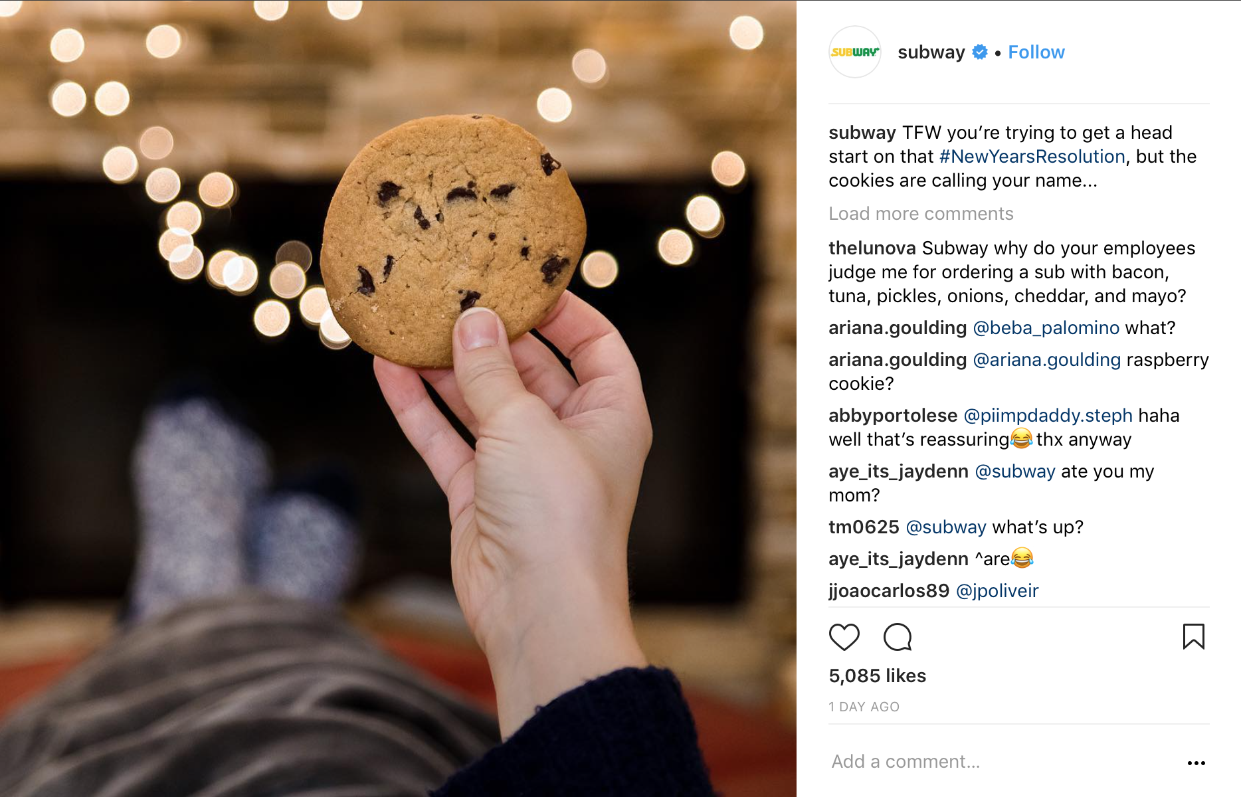Save post with the bookmark icon

click(x=1194, y=636)
